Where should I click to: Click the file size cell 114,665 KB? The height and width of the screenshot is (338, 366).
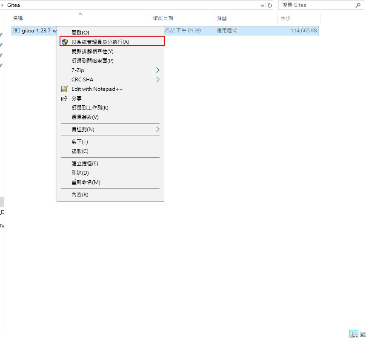[304, 31]
